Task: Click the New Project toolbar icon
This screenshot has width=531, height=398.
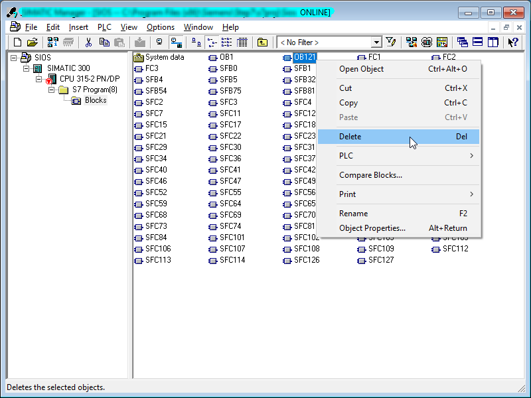Action: pos(18,42)
